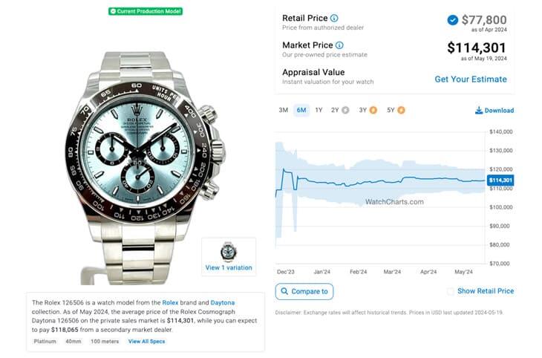Switch chart to the 1Y range

pos(319,111)
